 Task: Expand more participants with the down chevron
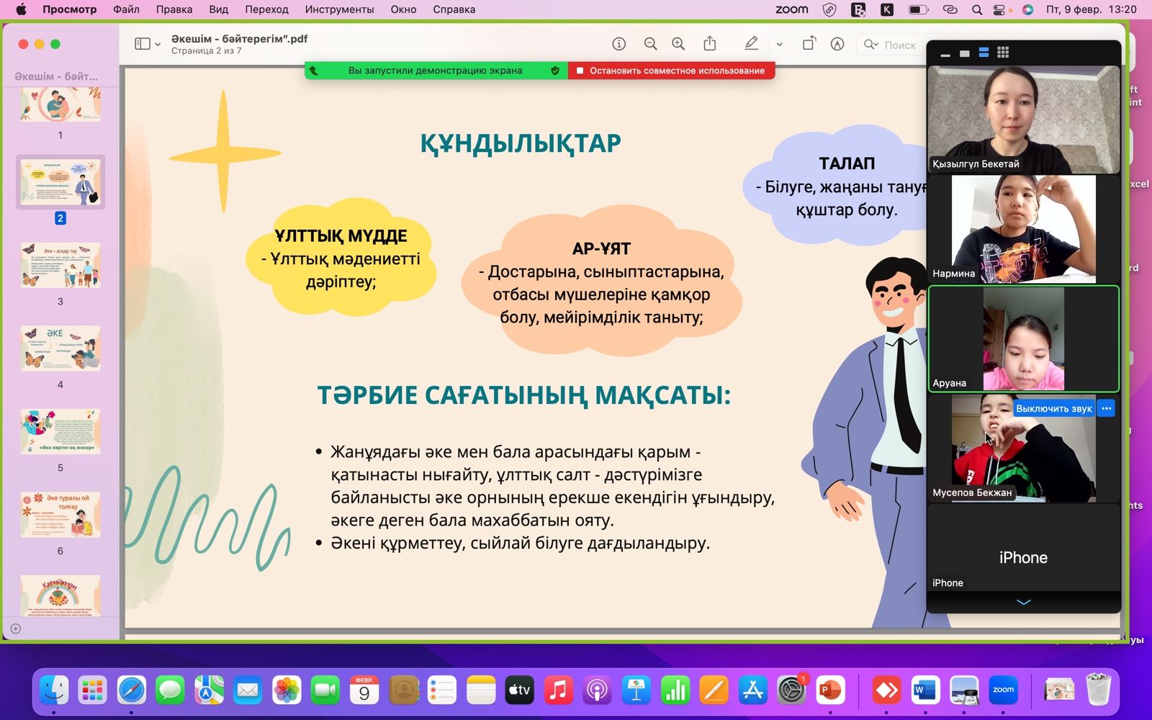point(1023,602)
